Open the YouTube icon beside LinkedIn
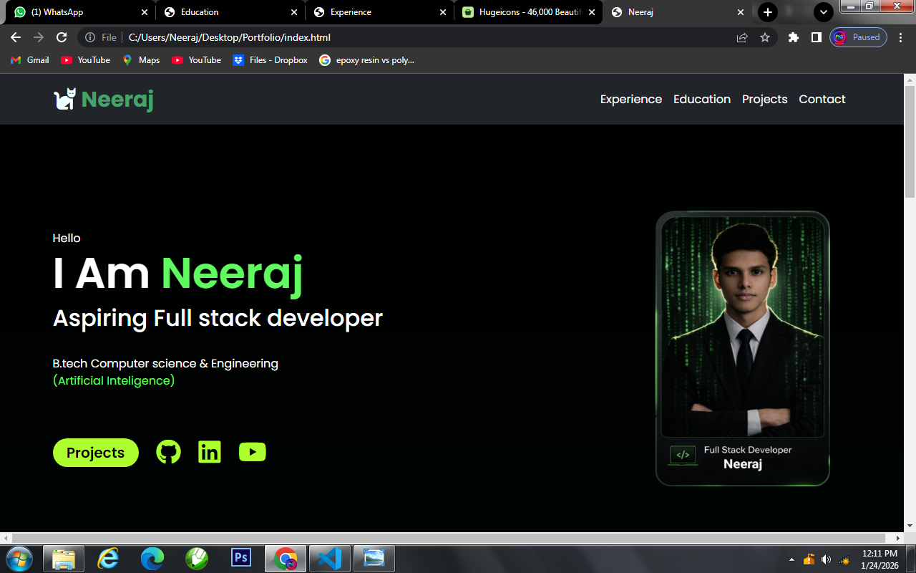This screenshot has height=573, width=916. click(x=252, y=451)
